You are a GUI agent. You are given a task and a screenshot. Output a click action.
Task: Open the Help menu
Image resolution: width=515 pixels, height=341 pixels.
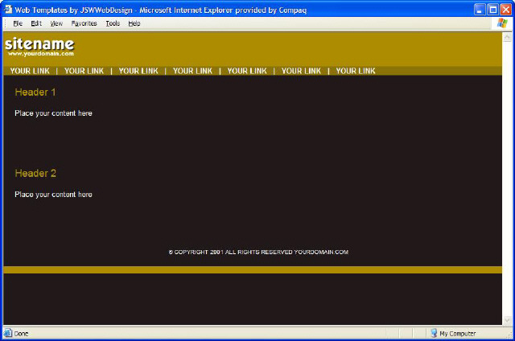(134, 23)
